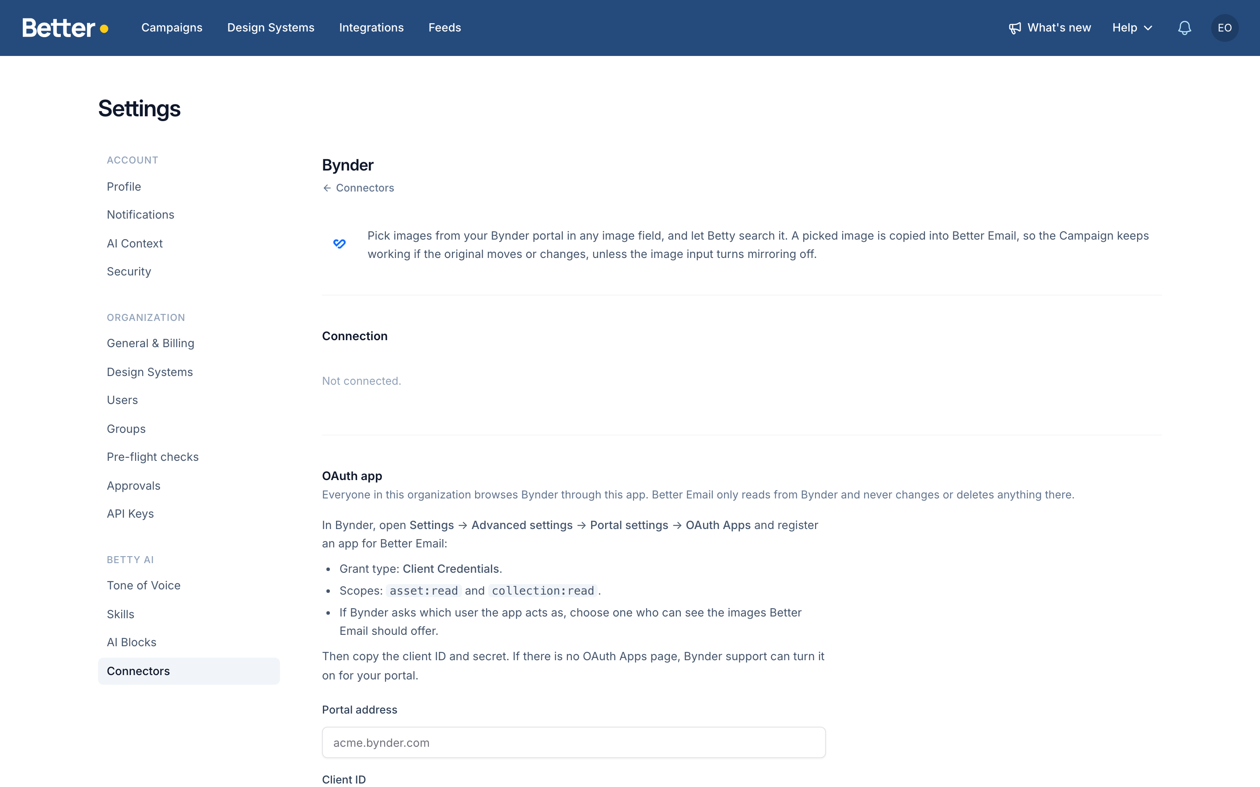Click the What's new megaphone icon
Screen dimensions: 1260x787
(1015, 28)
